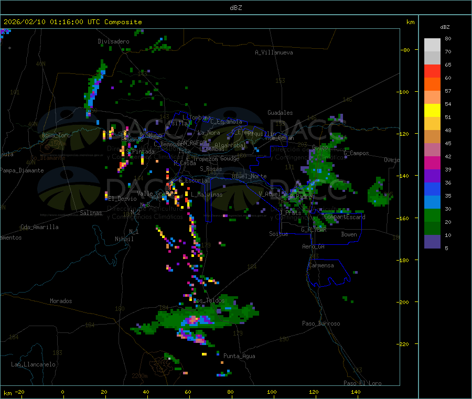
Task: Click the 'Soitue' location label
Action: [x=278, y=234]
